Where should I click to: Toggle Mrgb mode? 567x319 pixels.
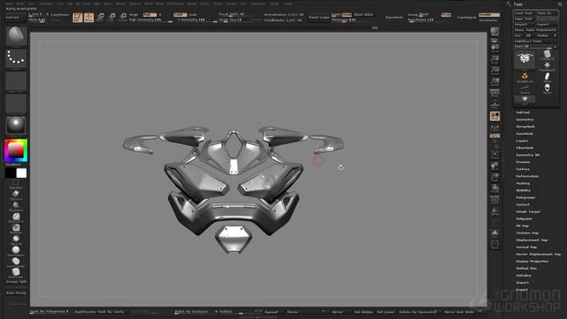click(133, 15)
